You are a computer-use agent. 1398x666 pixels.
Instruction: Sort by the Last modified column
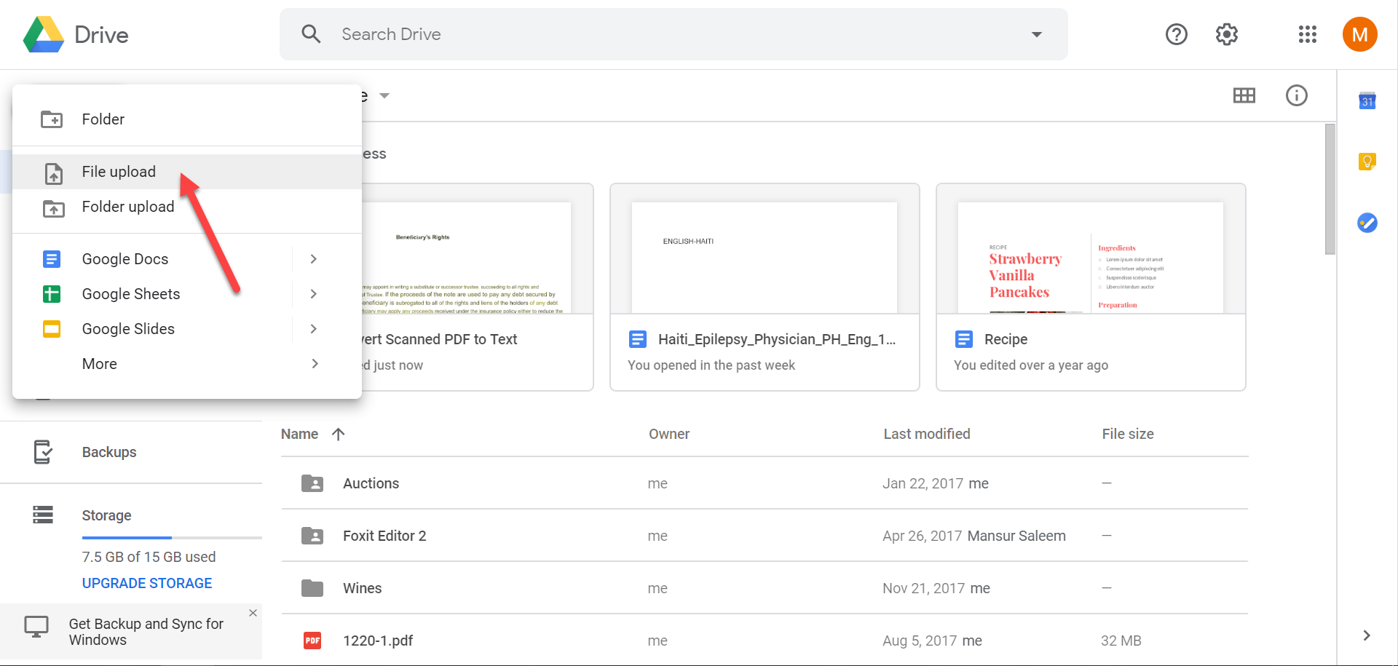927,434
